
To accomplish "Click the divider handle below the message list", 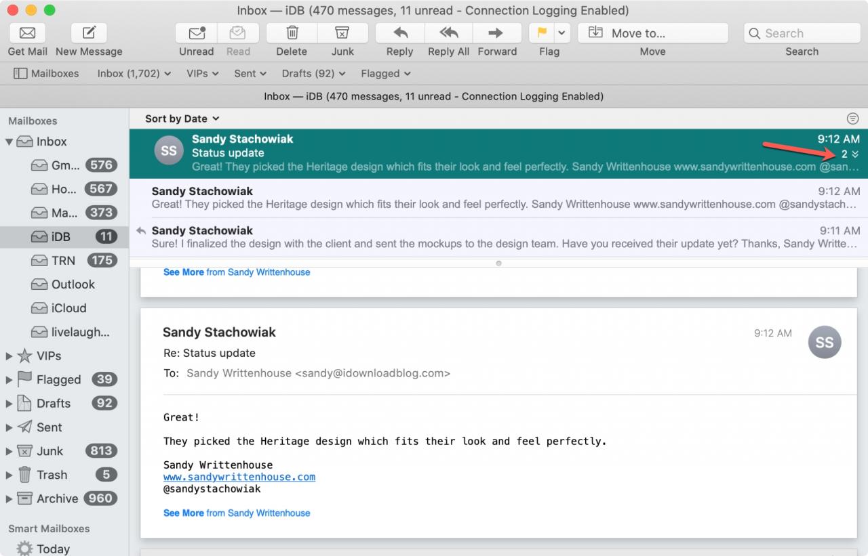I will pos(498,263).
